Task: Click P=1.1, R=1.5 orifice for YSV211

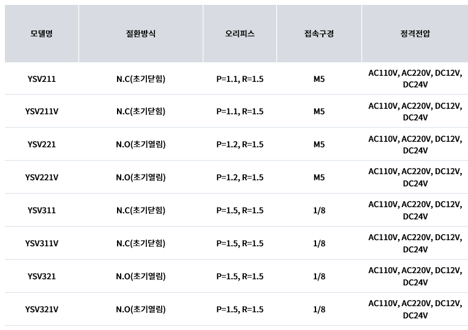Action: 240,79
